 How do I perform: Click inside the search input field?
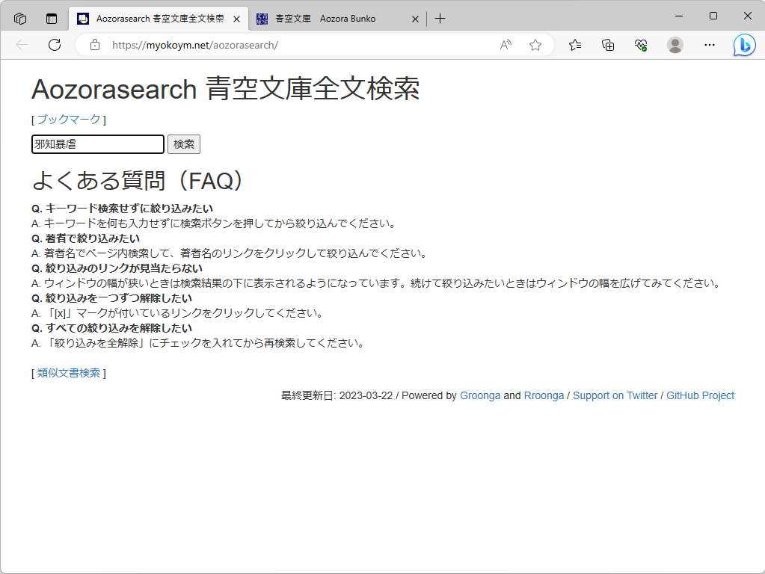96,143
